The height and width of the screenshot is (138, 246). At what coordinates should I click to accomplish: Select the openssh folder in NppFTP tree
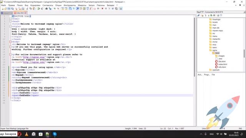tap(216, 70)
